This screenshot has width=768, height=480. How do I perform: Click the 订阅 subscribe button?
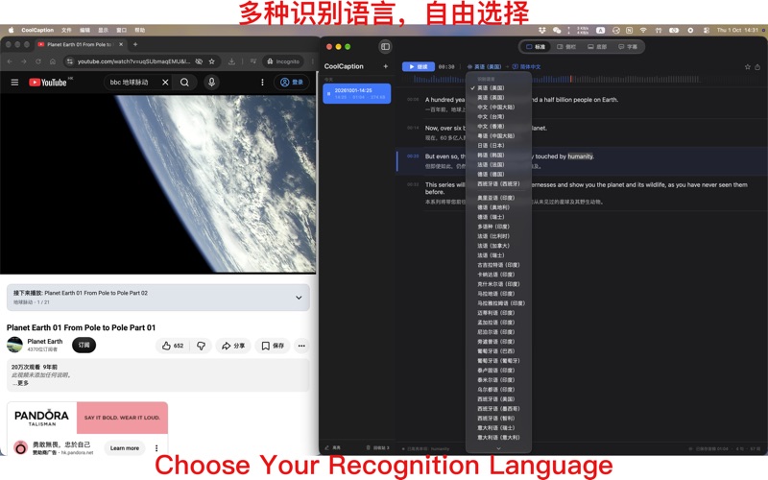tap(84, 346)
